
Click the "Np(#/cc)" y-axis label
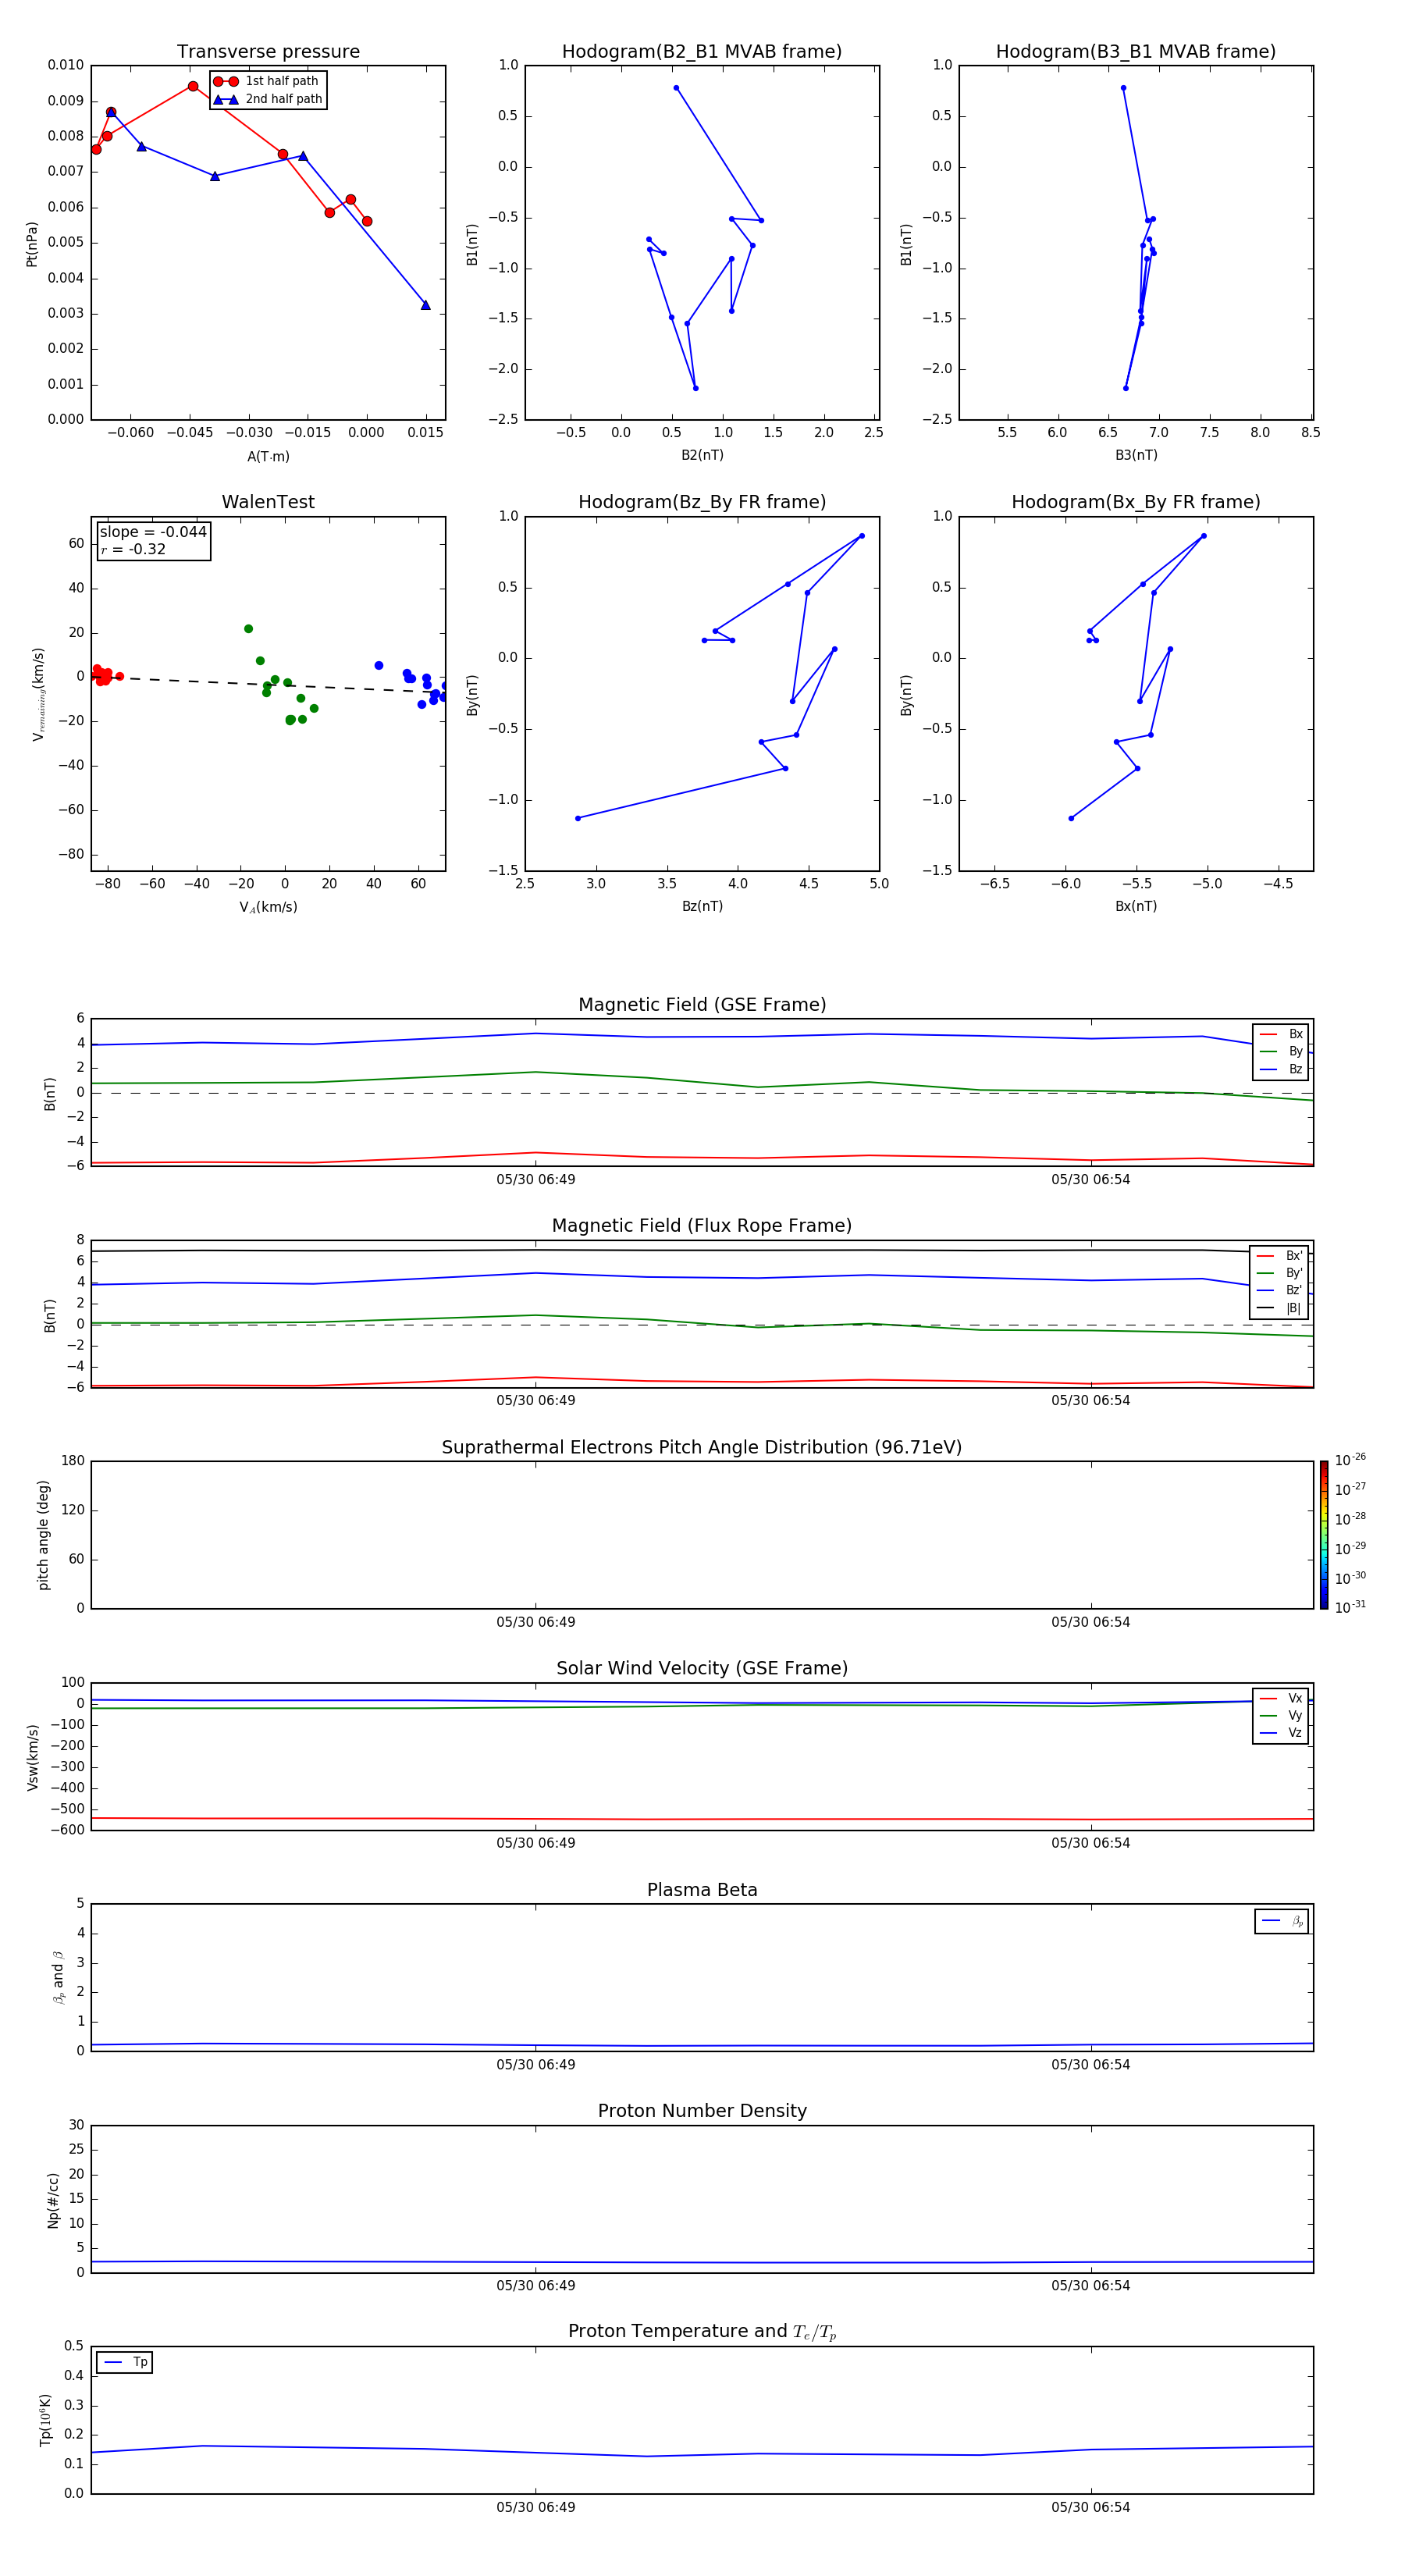pos(53,2200)
